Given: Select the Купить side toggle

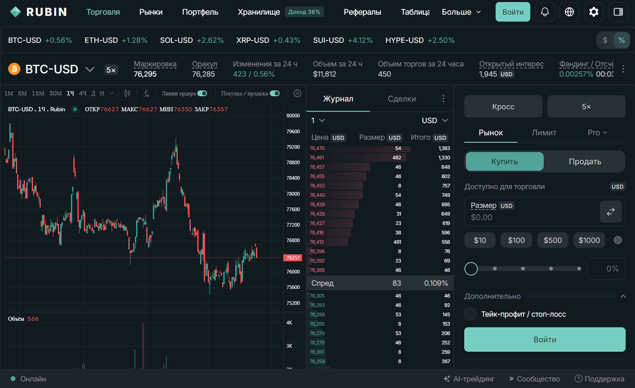Looking at the screenshot, I should tap(505, 161).
